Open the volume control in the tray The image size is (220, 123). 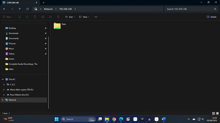pyautogui.click(x=203, y=119)
